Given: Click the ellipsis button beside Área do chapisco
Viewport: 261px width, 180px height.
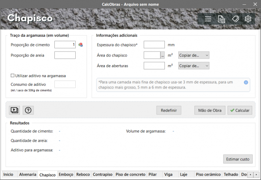Looking at the screenshot, I should (163, 55).
